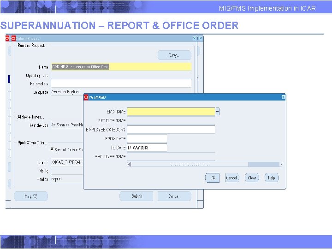Click the FROM DATE field
This screenshot has height=249, width=332.
click(x=147, y=139)
